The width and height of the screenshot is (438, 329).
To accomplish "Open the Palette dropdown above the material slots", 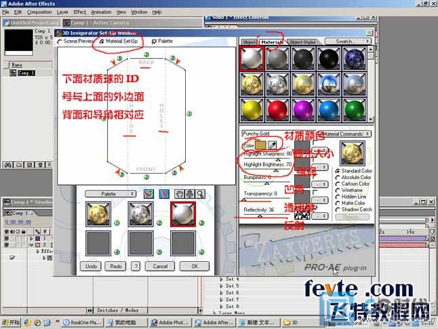I will [111, 194].
